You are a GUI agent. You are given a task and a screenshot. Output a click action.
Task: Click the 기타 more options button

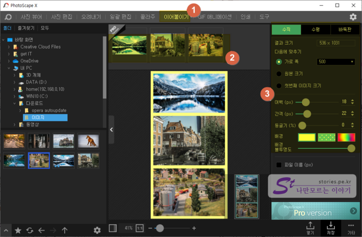point(351,228)
